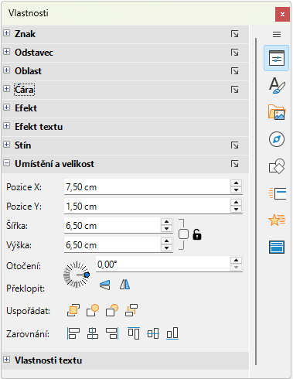The image size is (293, 379).
Task: Decrease the Pozice X value
Action: 236,190
